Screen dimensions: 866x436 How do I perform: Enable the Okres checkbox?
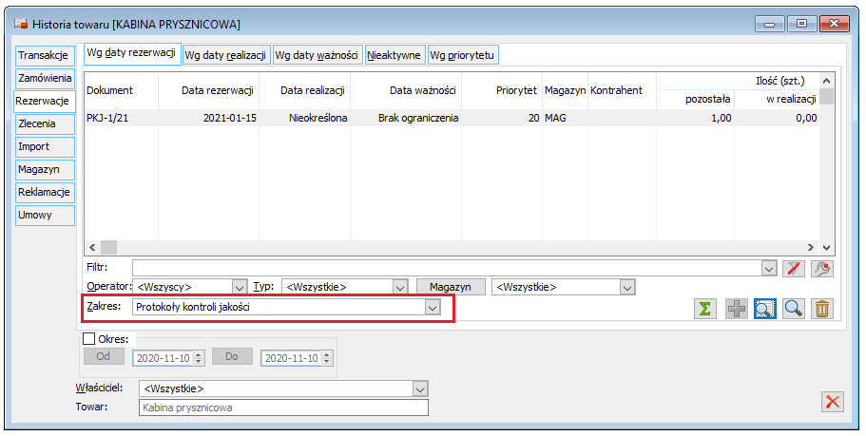click(x=88, y=338)
